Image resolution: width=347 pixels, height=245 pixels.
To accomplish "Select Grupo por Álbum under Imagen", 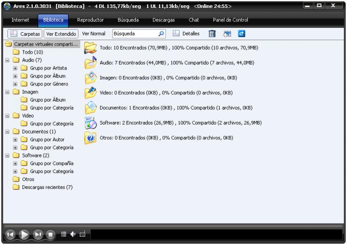I will pyautogui.click(x=48, y=100).
